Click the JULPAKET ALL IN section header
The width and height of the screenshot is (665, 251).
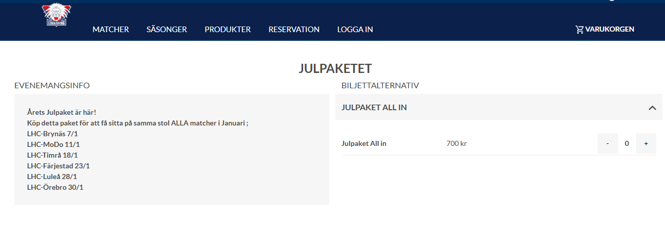pos(374,108)
